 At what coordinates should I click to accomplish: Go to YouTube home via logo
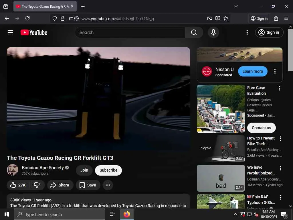coord(34,33)
